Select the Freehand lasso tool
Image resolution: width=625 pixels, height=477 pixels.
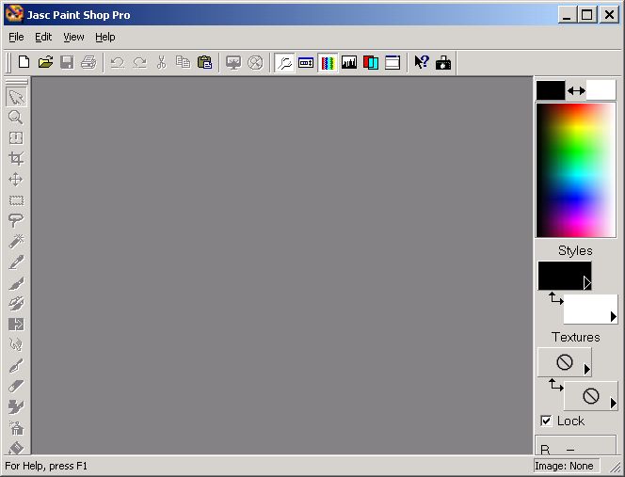point(16,220)
